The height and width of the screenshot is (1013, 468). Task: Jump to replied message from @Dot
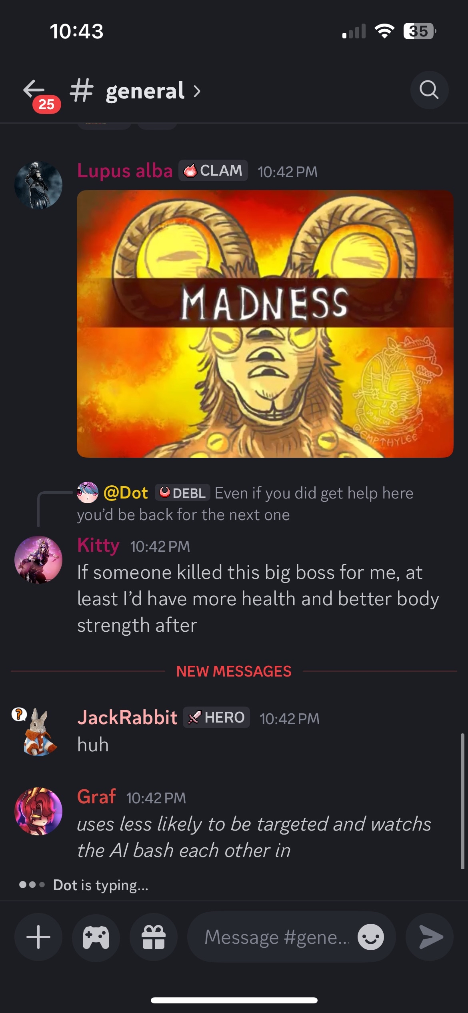tap(245, 504)
